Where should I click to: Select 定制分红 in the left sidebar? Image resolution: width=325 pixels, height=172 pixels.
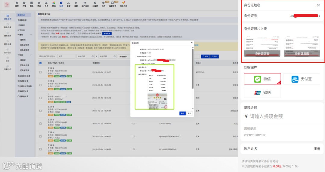pos(8,68)
